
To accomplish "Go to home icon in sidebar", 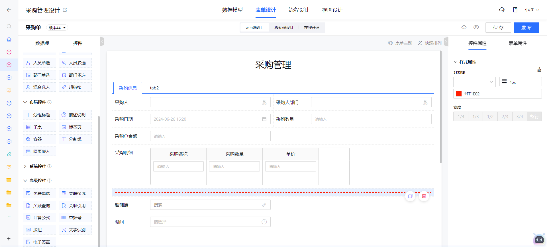I will point(9,39).
